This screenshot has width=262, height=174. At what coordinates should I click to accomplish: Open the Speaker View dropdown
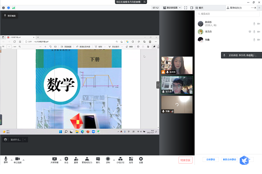(172, 8)
